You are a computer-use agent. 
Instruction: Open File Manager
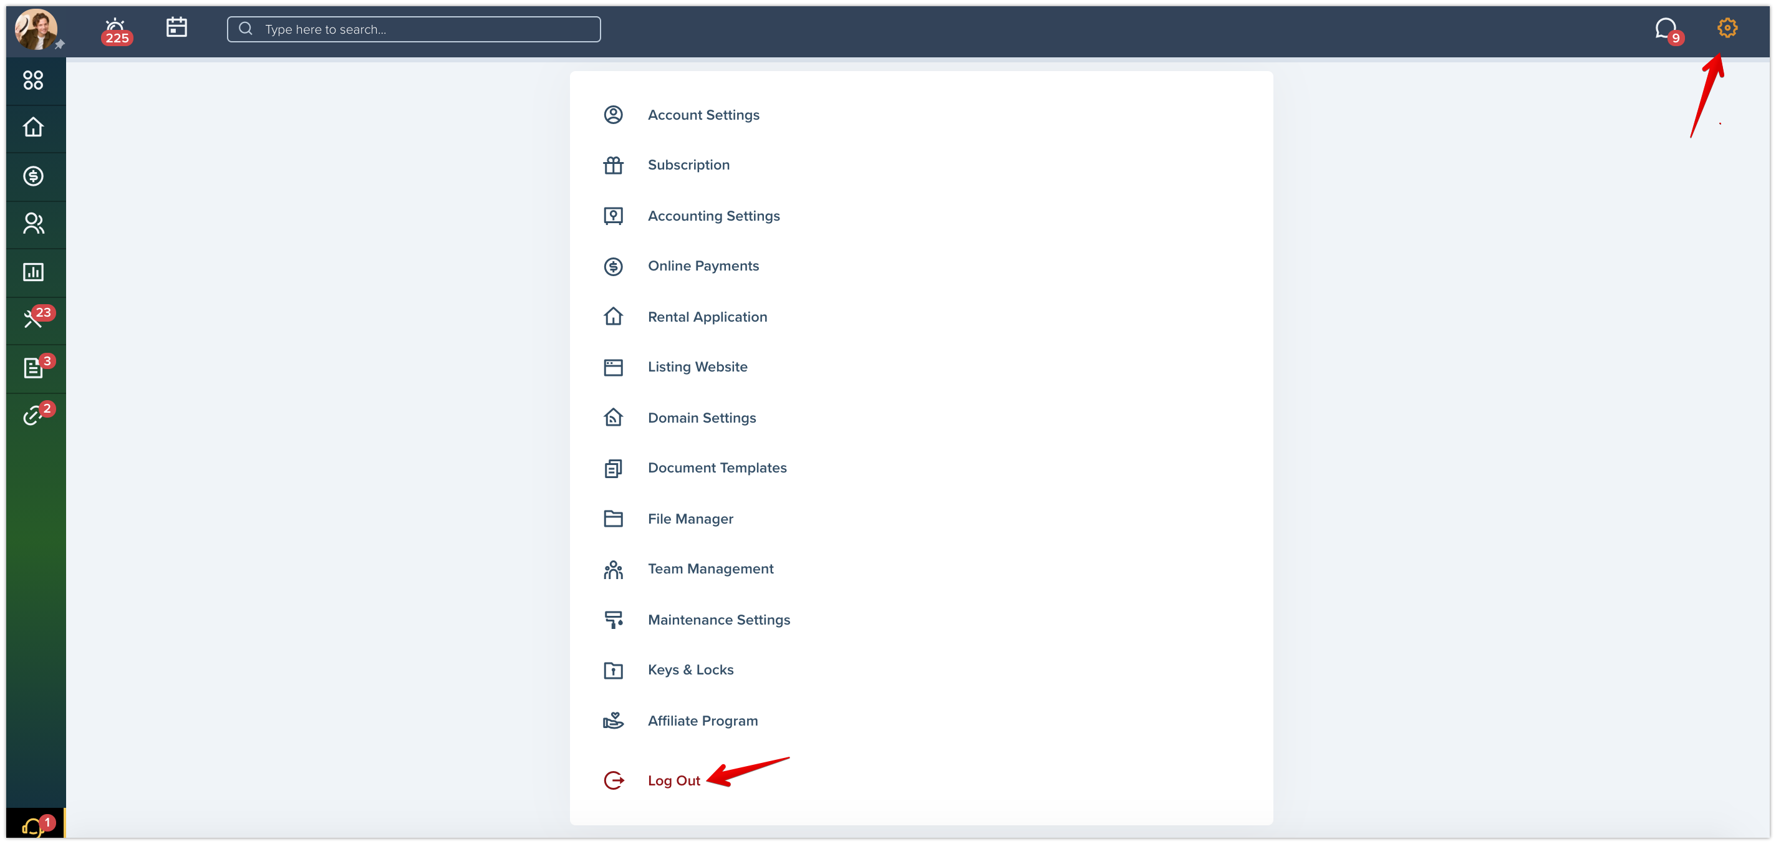tap(690, 519)
